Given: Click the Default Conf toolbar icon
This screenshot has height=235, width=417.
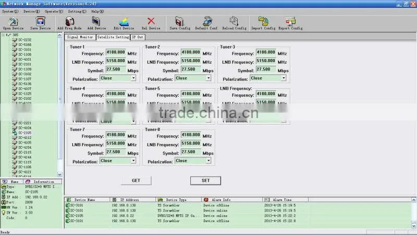Looking at the screenshot, I should (x=207, y=21).
